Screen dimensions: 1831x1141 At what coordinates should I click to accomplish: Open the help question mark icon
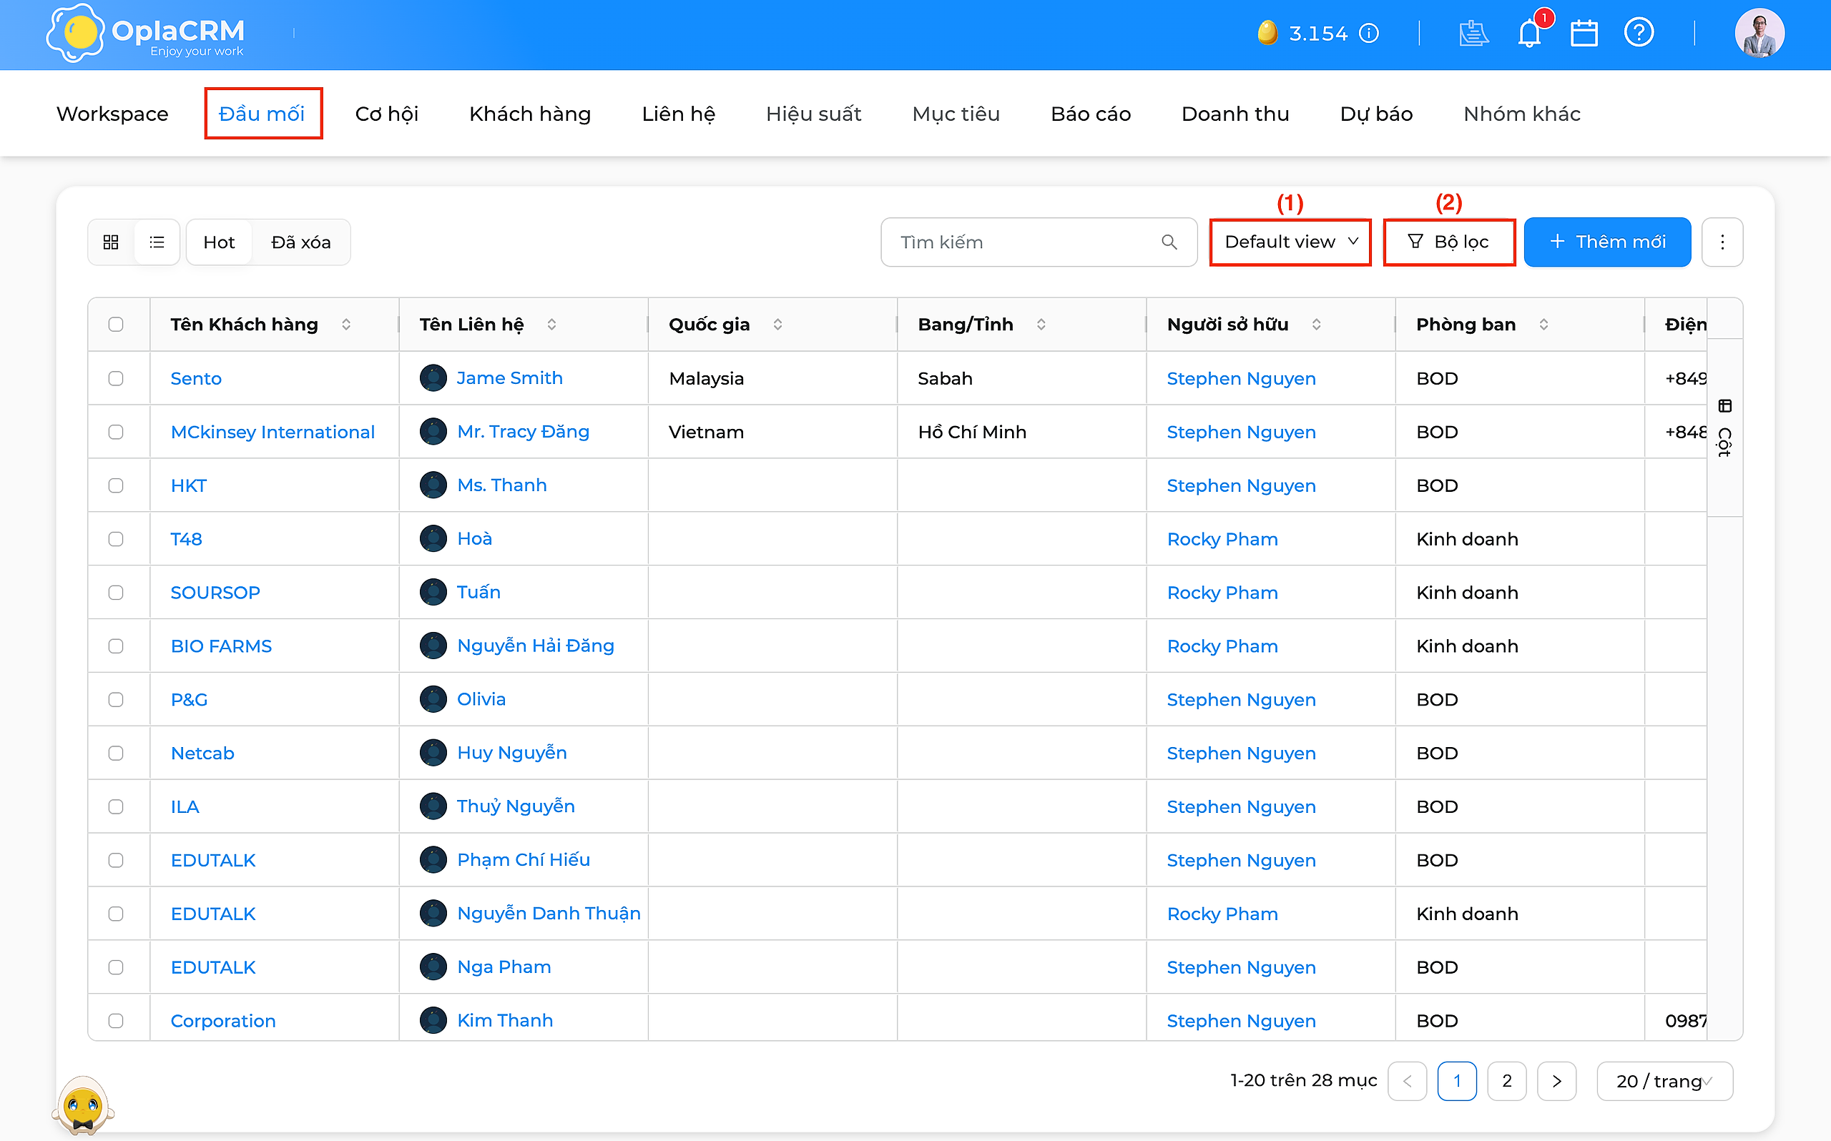(x=1639, y=32)
